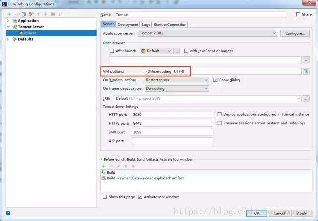The height and width of the screenshot is (221, 318).
Task: Browse JRE with ellipsis button
Action: pyautogui.click(x=306, y=99)
